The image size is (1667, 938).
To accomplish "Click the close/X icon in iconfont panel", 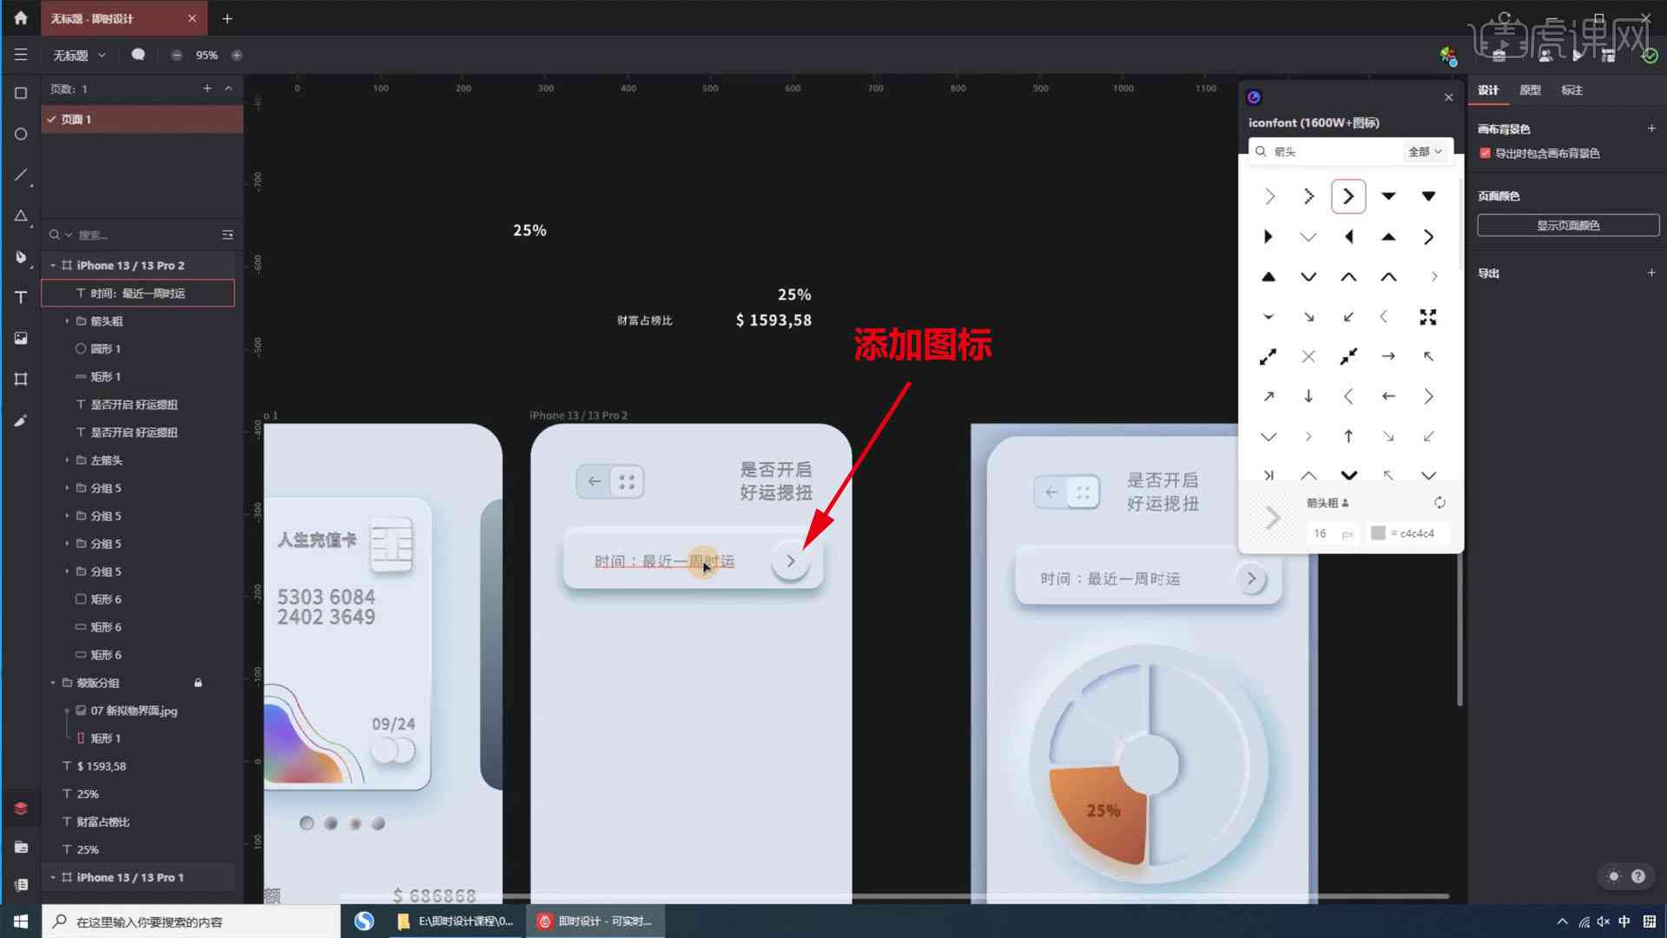I will pyautogui.click(x=1449, y=96).
